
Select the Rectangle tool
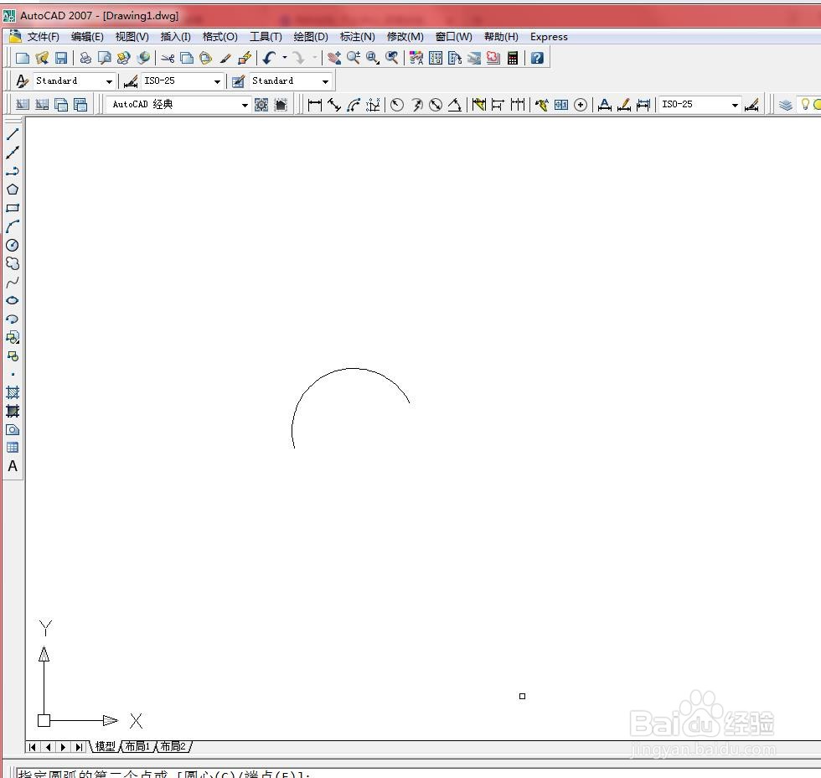(x=13, y=208)
